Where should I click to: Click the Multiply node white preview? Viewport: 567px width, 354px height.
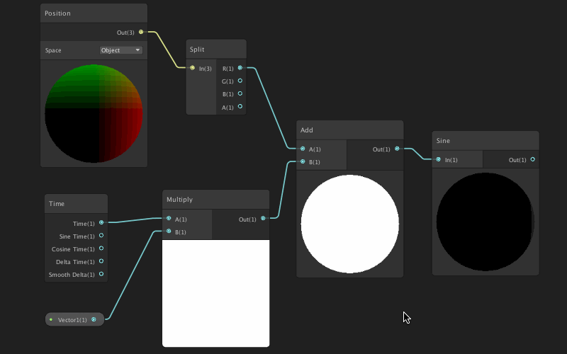coord(216,293)
